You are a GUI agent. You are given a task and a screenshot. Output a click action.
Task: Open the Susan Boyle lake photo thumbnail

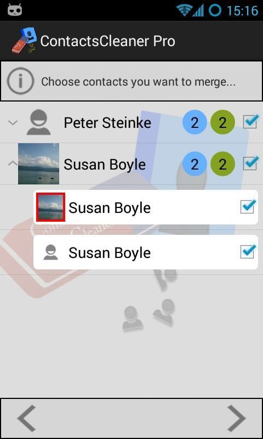[38, 164]
